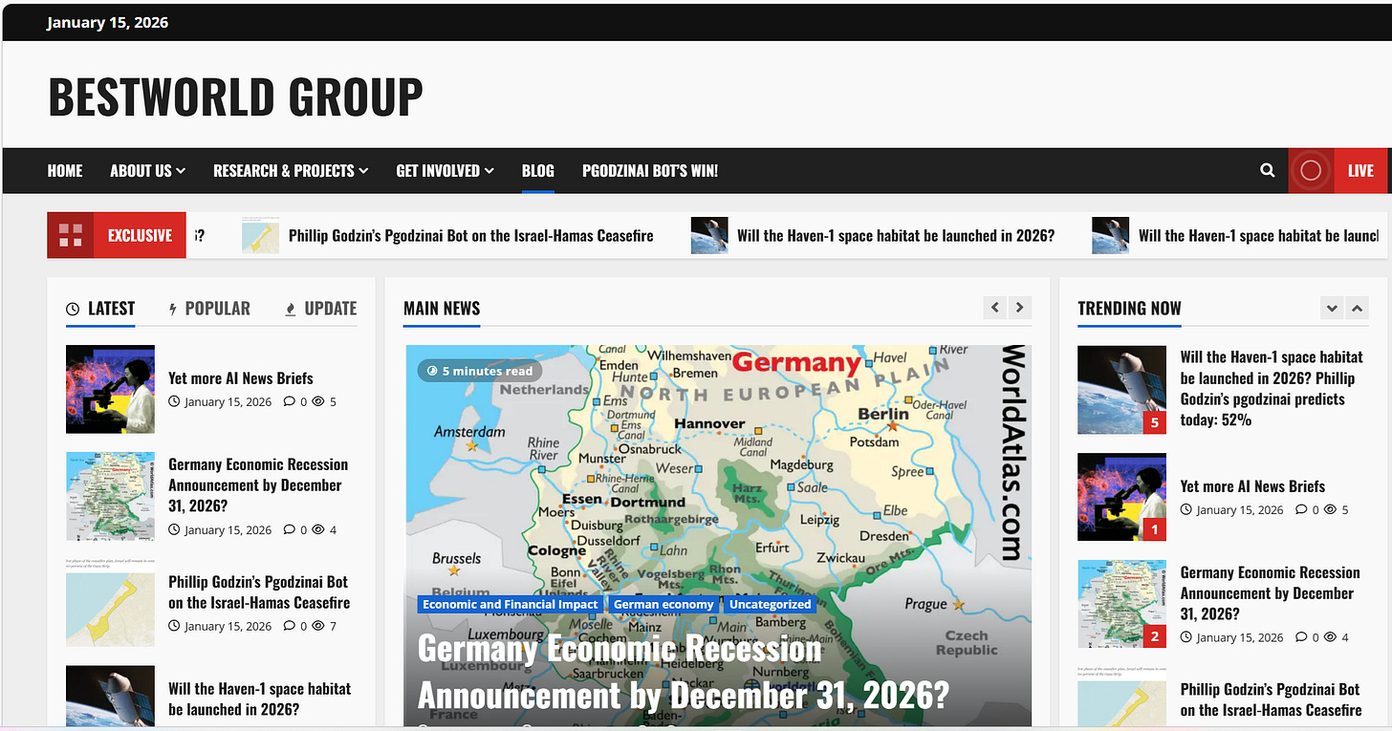Viewport: 1392px width, 731px height.
Task: Click microscope thumbnail in Latest list
Action: 110,389
